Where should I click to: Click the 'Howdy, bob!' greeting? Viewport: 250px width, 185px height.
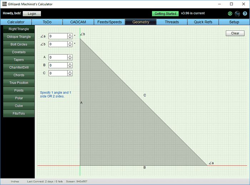tap(12, 13)
